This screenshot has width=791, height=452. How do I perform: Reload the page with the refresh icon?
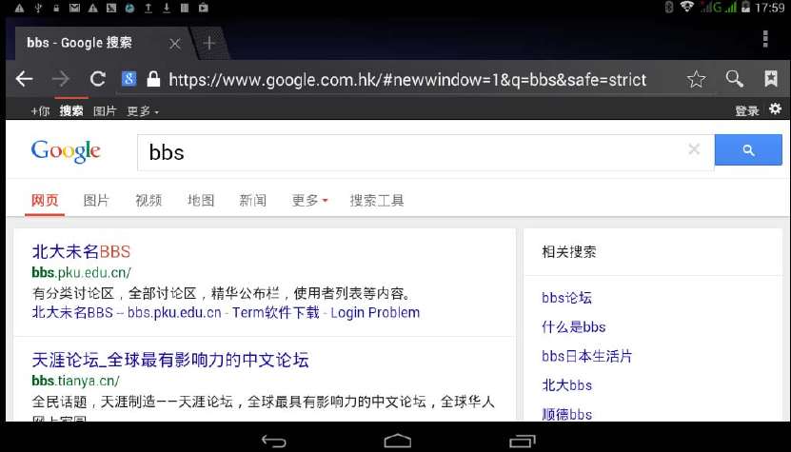click(x=97, y=79)
